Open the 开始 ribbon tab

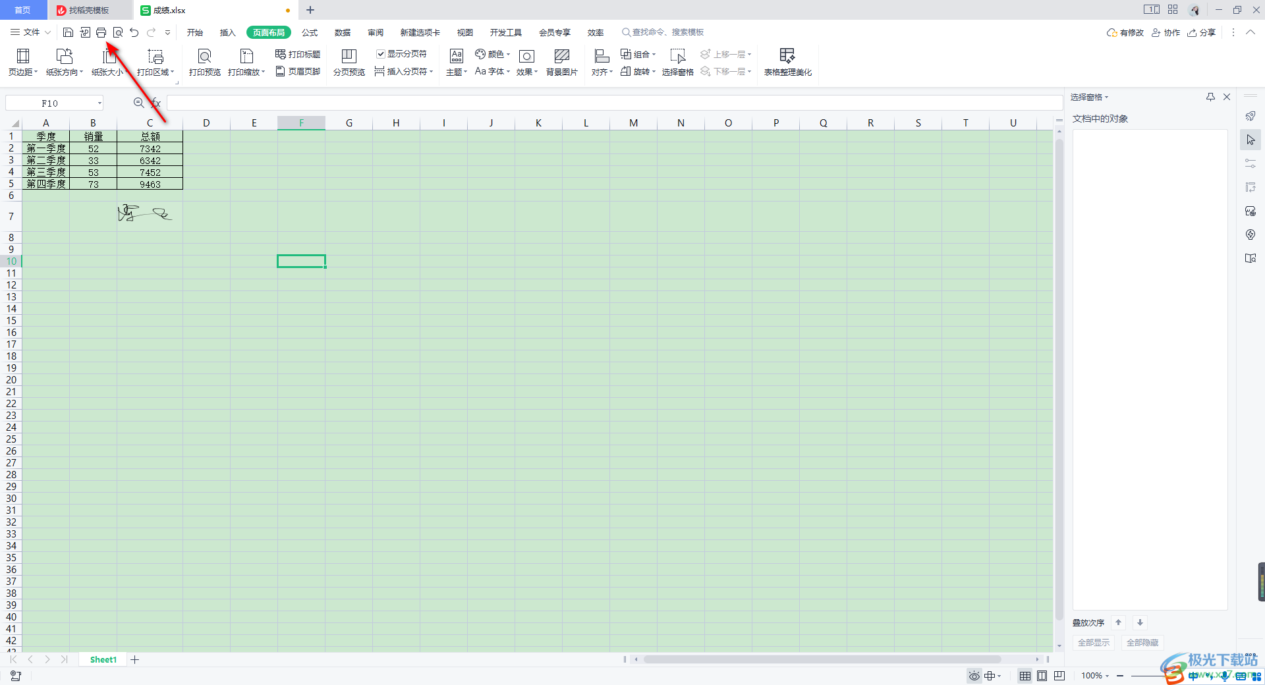(x=195, y=32)
